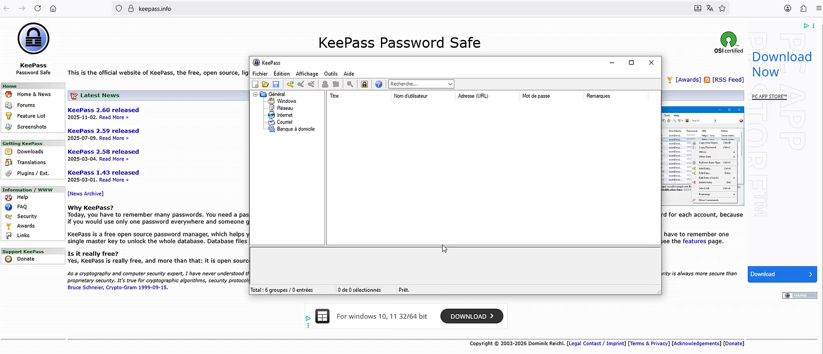Open help via the blue question mark icon
This screenshot has height=354, width=823.
pos(379,84)
